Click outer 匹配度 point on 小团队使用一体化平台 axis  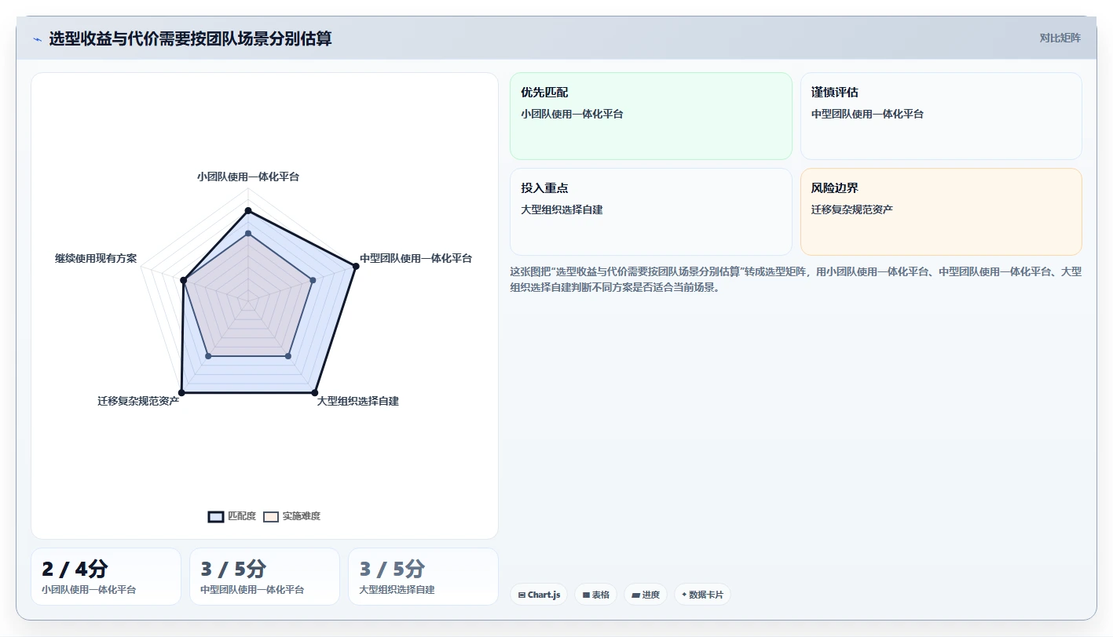[248, 210]
